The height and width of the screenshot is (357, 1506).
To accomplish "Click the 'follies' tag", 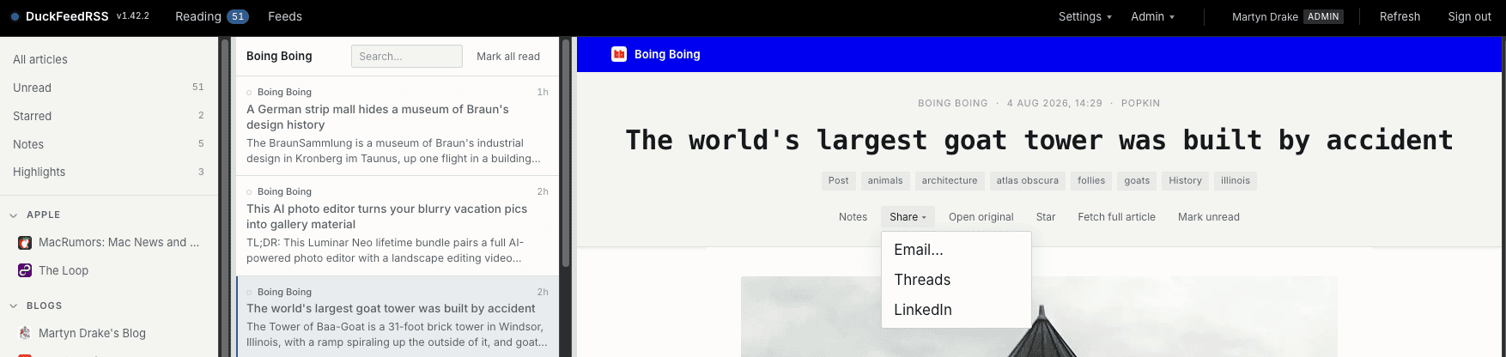I will [1091, 181].
